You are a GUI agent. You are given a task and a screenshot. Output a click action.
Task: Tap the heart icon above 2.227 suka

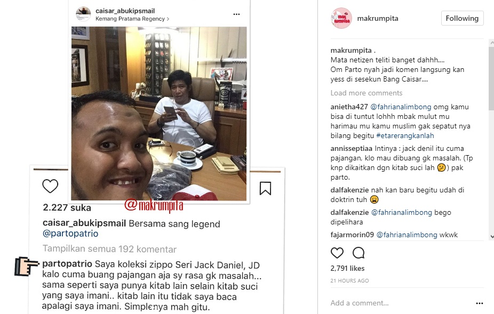[50, 186]
